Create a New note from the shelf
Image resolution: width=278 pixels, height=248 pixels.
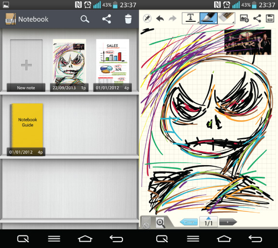click(26, 65)
